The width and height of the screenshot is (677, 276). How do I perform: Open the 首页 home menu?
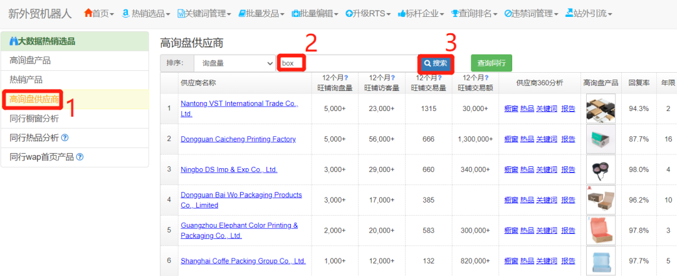[x=99, y=14]
